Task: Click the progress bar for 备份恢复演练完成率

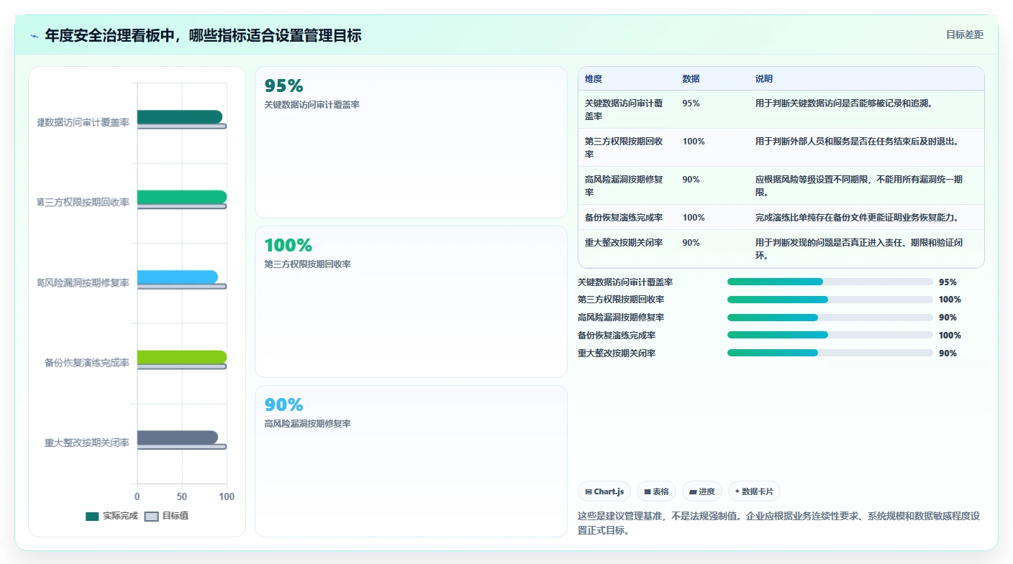Action: [x=830, y=335]
